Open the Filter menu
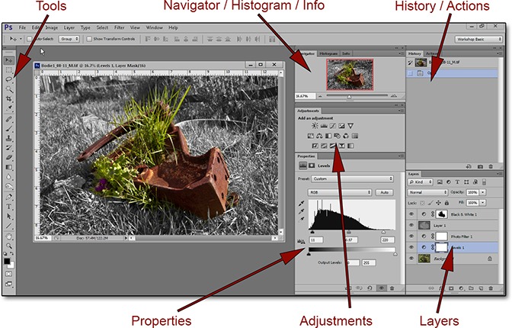The height and width of the screenshot is (328, 512). tap(119, 27)
